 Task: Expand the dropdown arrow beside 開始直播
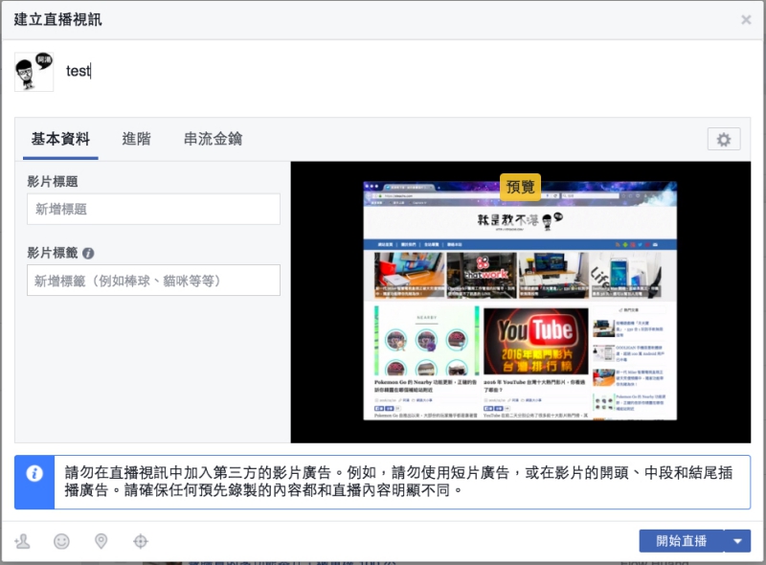click(x=737, y=541)
